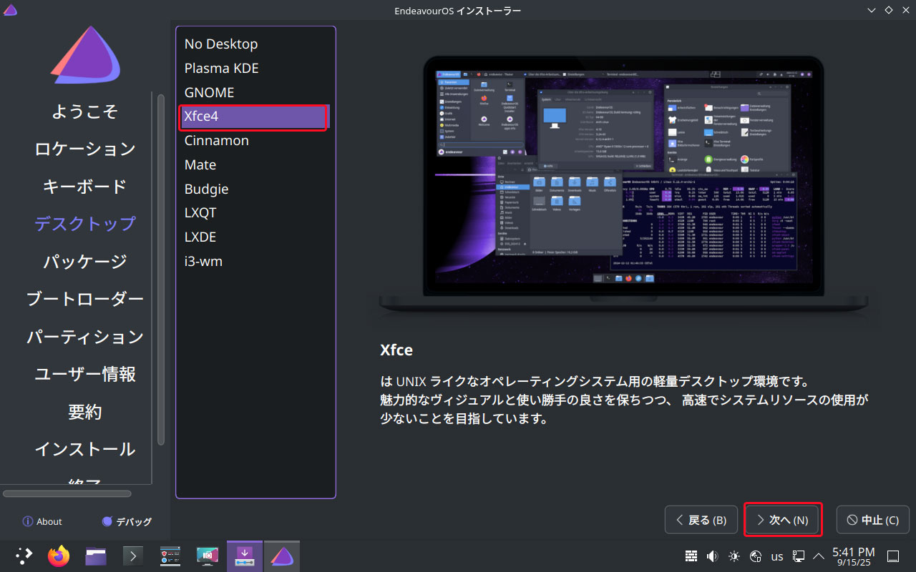Open the デスクトップ step
The height and width of the screenshot is (572, 916).
[x=84, y=224]
